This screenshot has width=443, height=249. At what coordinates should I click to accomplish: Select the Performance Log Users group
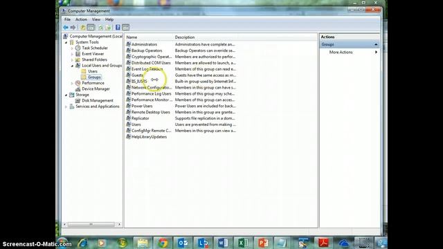(x=151, y=94)
